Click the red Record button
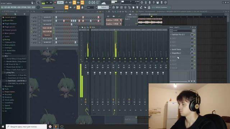230x129 pixels. pos(55,3)
